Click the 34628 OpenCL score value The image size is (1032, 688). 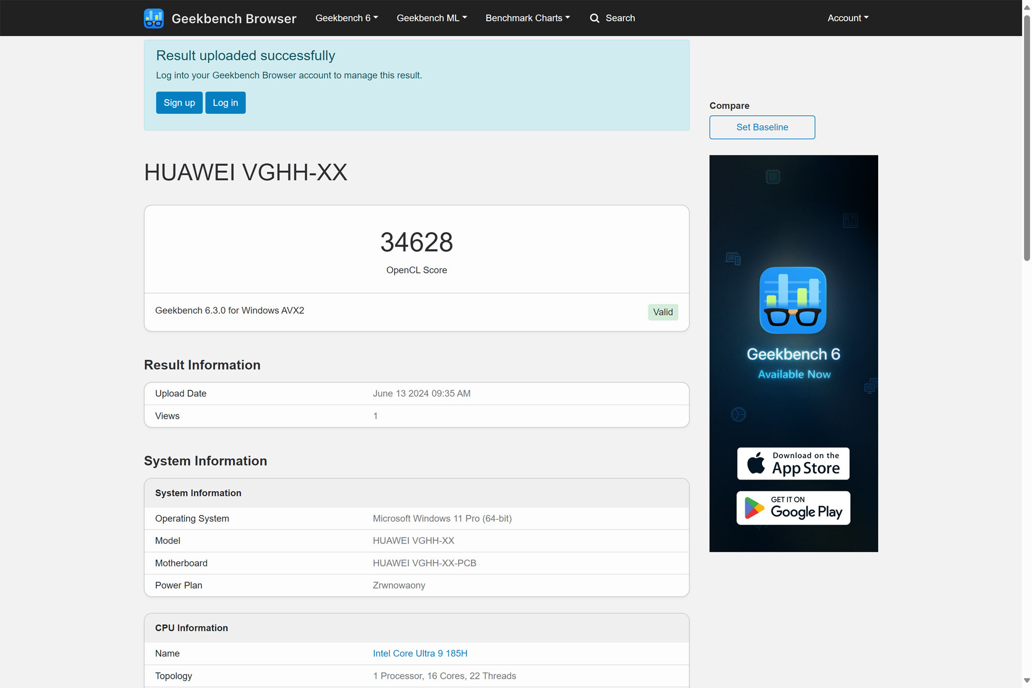pyautogui.click(x=416, y=242)
